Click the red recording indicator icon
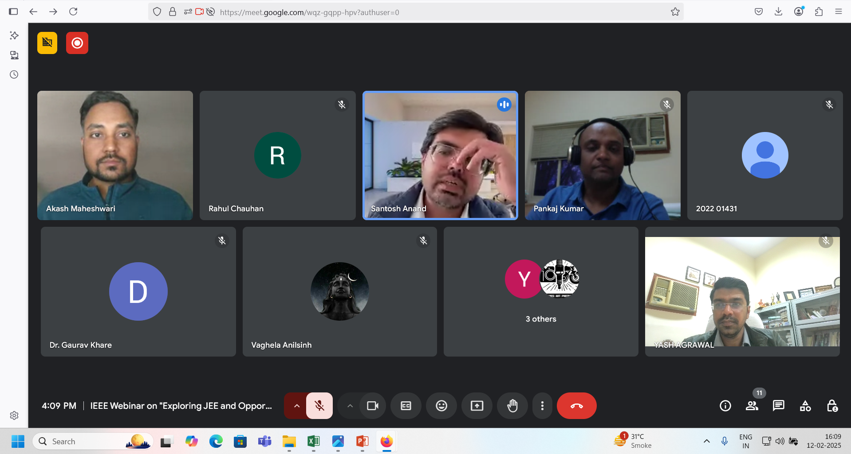 click(77, 43)
